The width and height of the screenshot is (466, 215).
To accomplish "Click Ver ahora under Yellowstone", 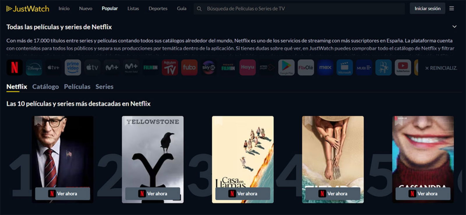I will [153, 193].
